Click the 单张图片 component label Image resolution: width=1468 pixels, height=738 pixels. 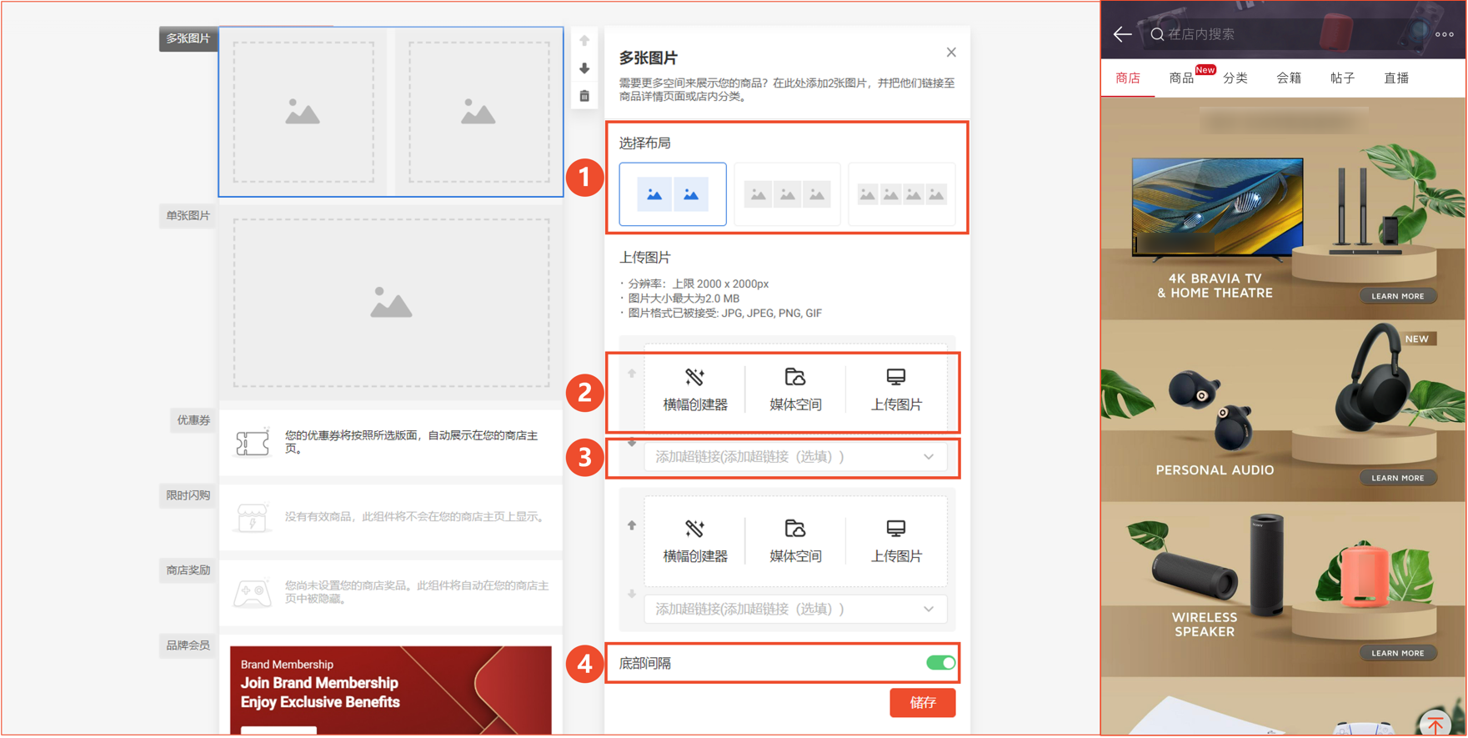(x=188, y=215)
